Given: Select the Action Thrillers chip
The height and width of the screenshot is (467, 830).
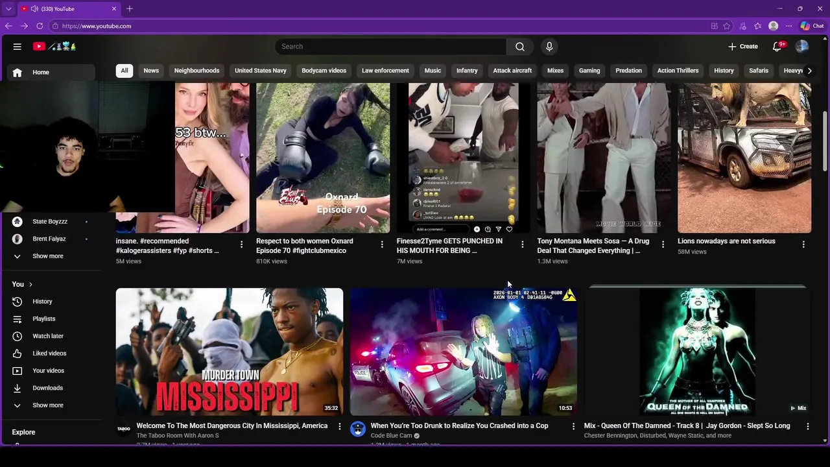Looking at the screenshot, I should [678, 71].
